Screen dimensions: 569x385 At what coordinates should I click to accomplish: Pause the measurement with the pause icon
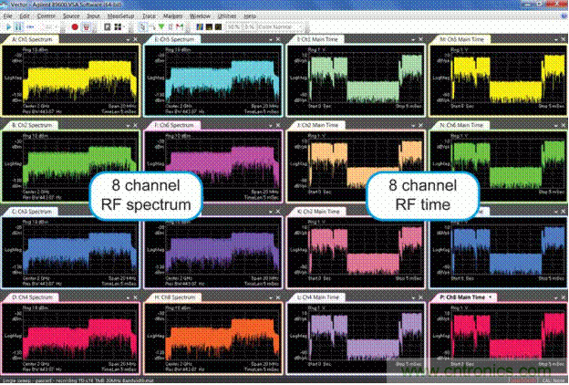pyautogui.click(x=18, y=27)
